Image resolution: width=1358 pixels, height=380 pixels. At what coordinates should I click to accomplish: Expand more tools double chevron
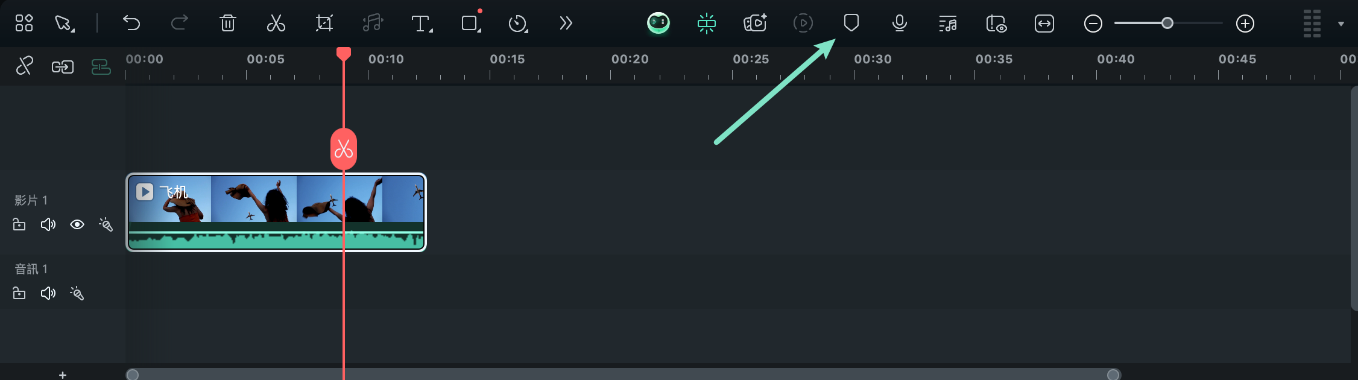coord(565,23)
